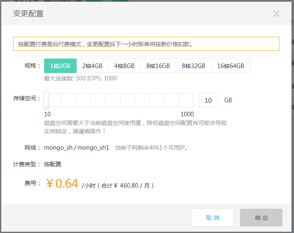Click the disk space warning text

click(135, 127)
